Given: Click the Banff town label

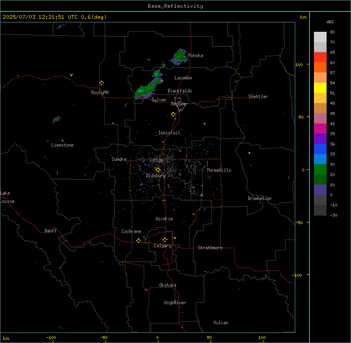Looking at the screenshot, I should click(50, 231).
